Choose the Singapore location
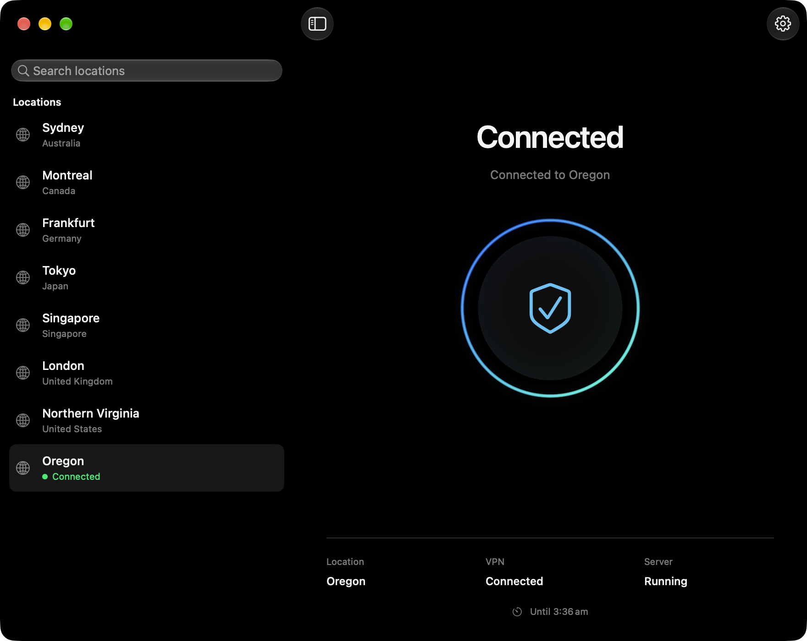This screenshot has width=807, height=641. (x=147, y=325)
